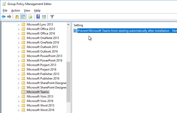
Task: Click the Microsoft Office 2016 folder icon
Action: point(23,33)
